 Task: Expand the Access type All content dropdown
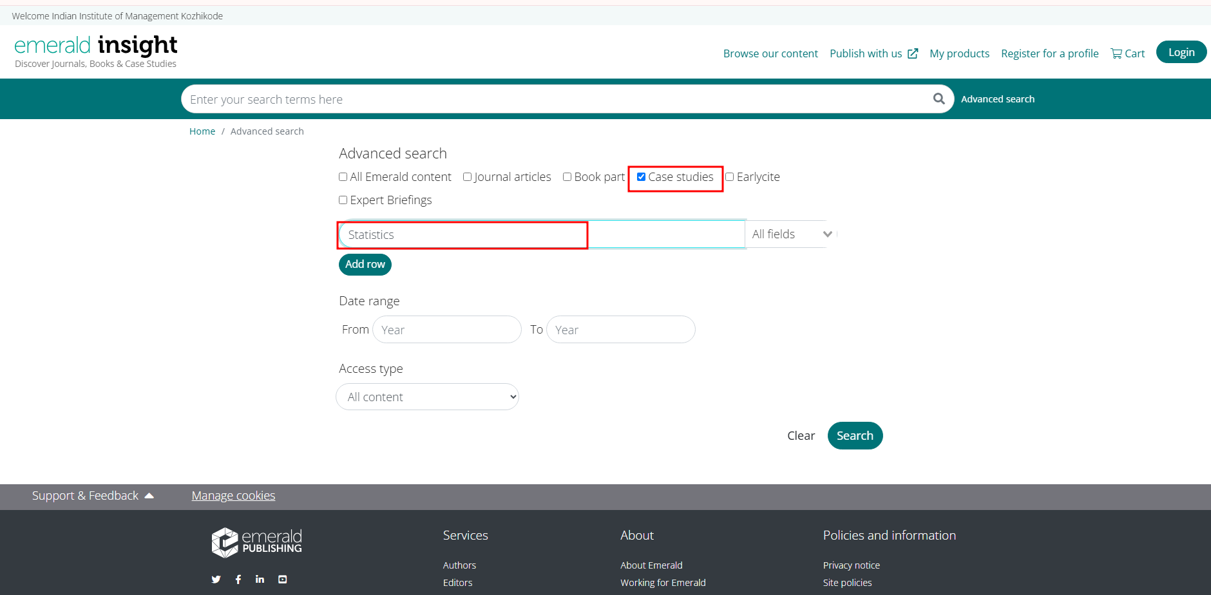coord(427,397)
